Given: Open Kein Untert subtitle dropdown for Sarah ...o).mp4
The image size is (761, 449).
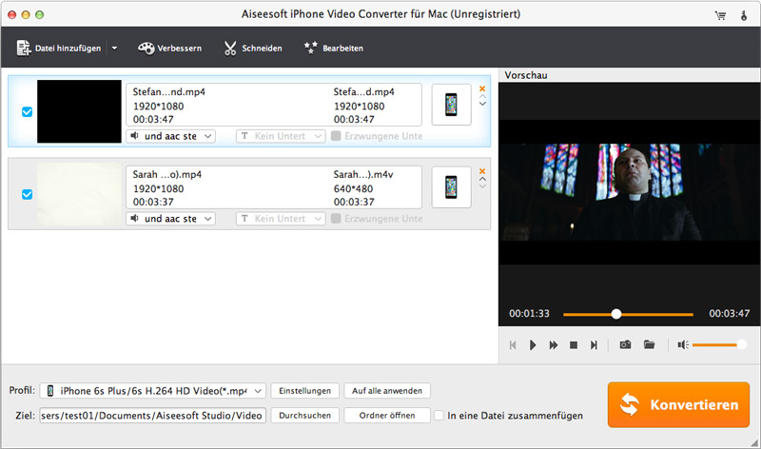Looking at the screenshot, I should click(281, 219).
